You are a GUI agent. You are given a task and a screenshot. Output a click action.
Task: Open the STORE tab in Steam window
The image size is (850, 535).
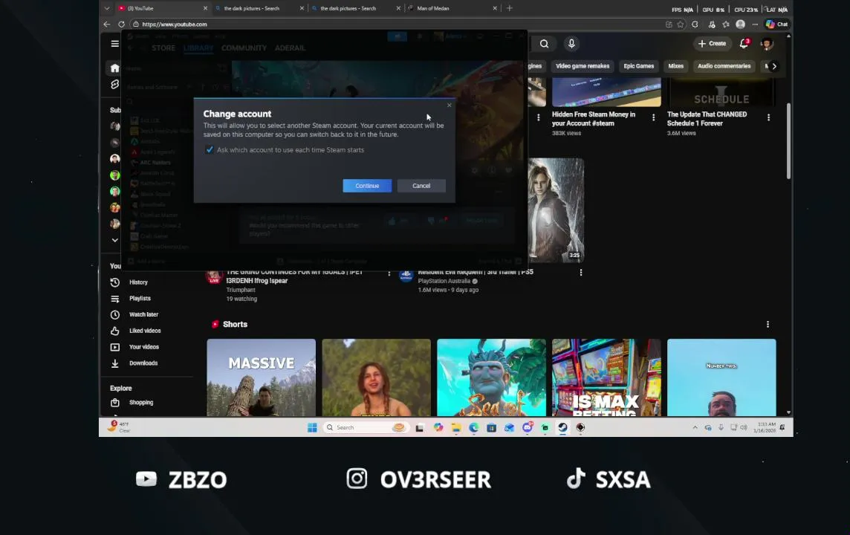point(163,48)
